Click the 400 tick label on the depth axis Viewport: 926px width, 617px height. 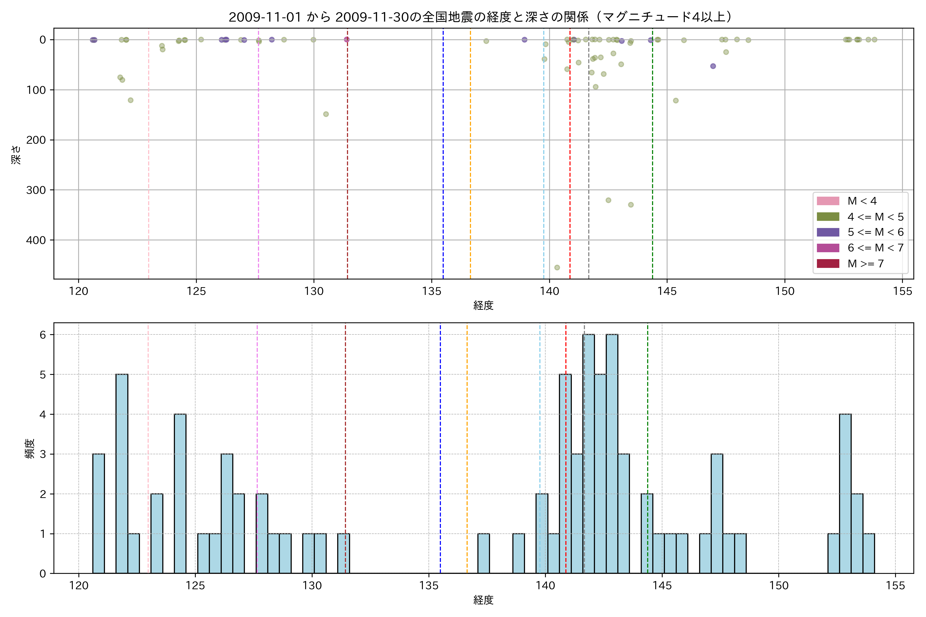point(36,240)
